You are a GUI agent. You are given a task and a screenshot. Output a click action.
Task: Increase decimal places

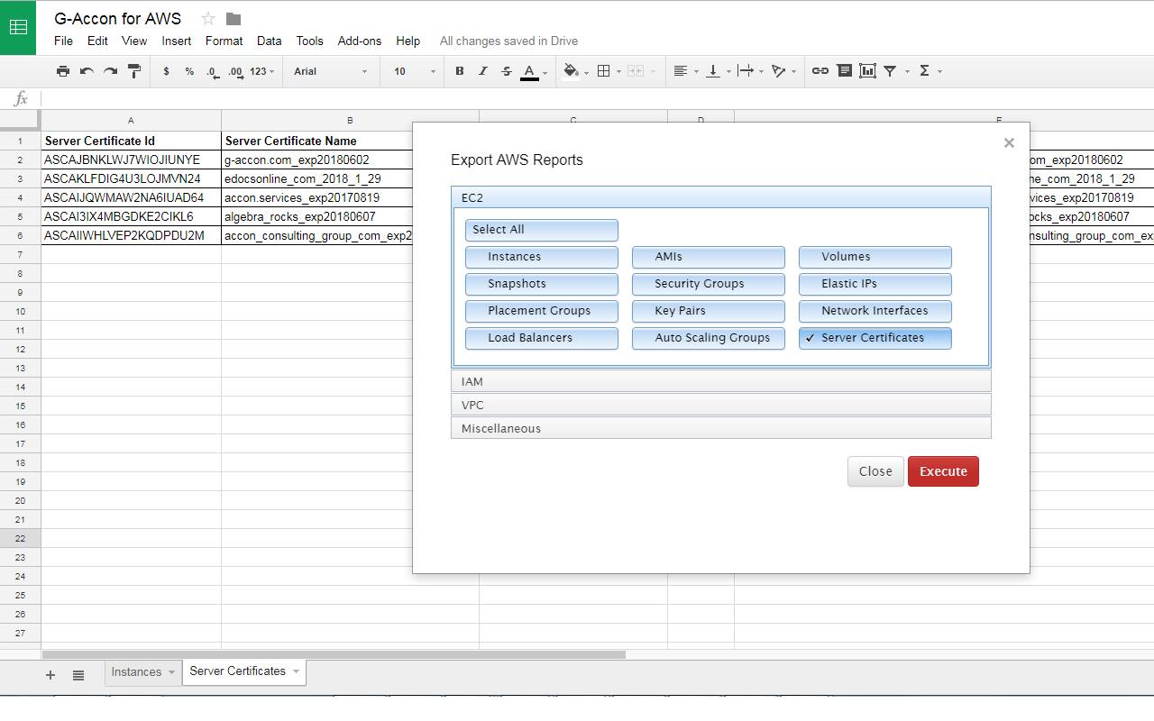coord(235,71)
